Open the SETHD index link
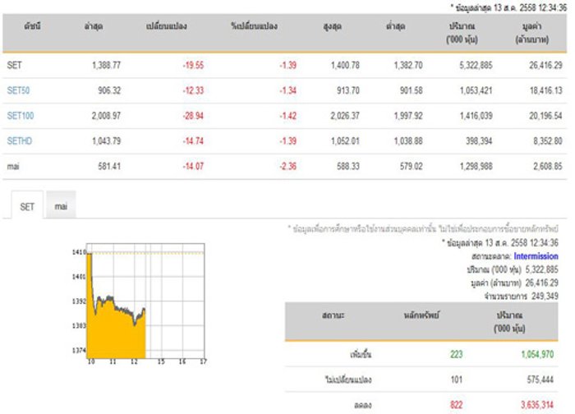Viewport: 575px width, 414px height. (x=20, y=140)
